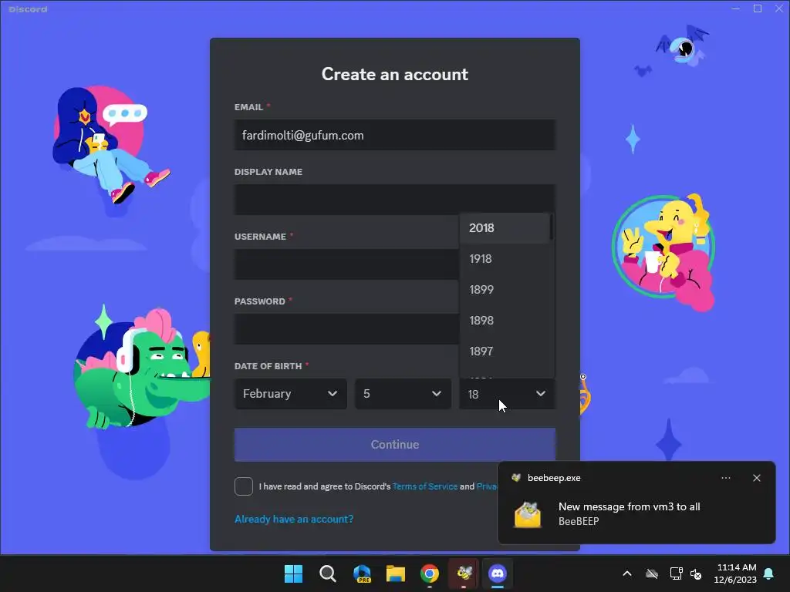Open BeeBEEP app from taskbar

click(x=464, y=573)
